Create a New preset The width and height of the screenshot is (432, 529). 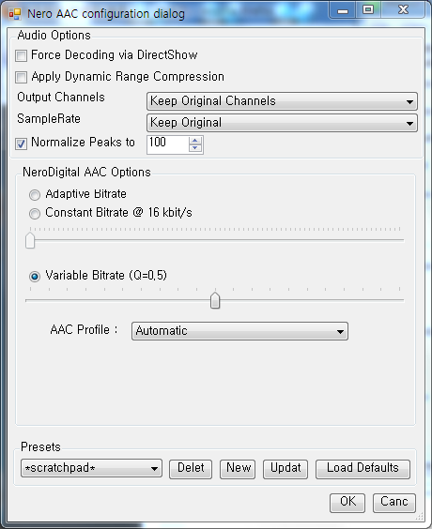point(238,469)
